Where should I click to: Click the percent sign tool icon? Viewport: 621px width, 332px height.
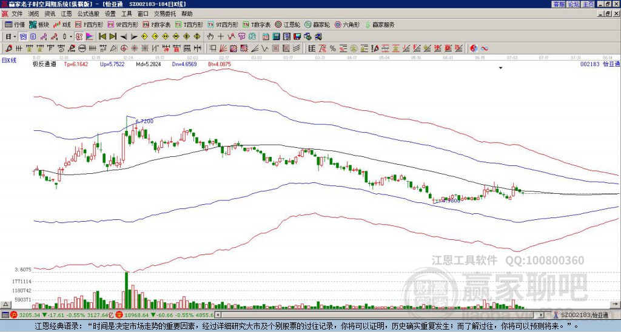coord(333,48)
